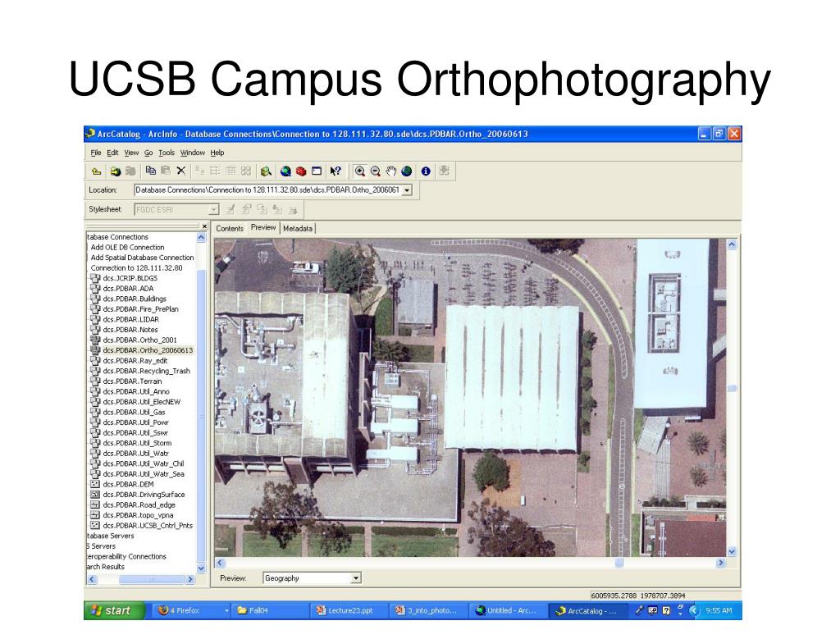This screenshot has width=840, height=630.
Task: Click the taskbar clock showing 9:55 AM
Action: coord(719,610)
